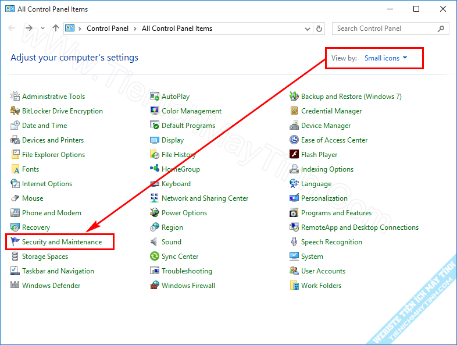Open the Windows Firewall icon
This screenshot has width=457, height=345.
pyautogui.click(x=155, y=285)
